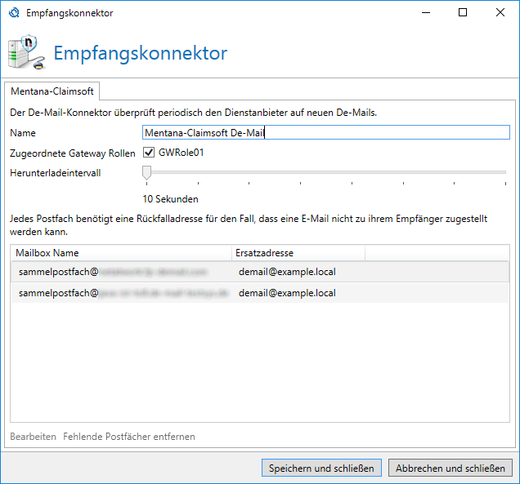Click the Ersatzadresse column header
Viewport: 520px width, 484px height.
(298, 253)
